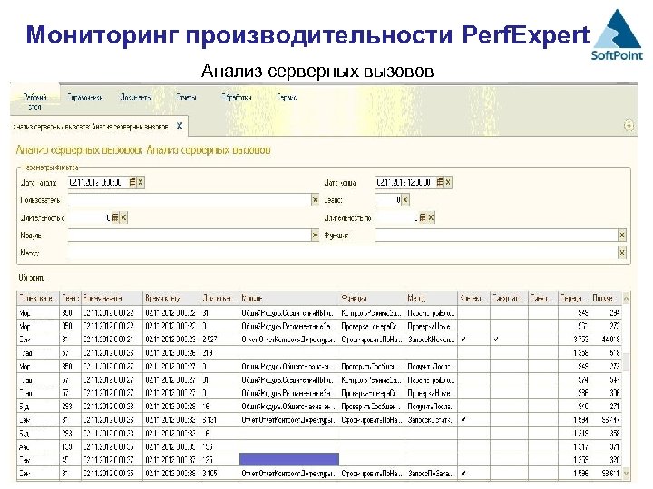Toggle first checkmark in the 2527 row
Viewport: 653px width, 489px height.
tap(463, 340)
